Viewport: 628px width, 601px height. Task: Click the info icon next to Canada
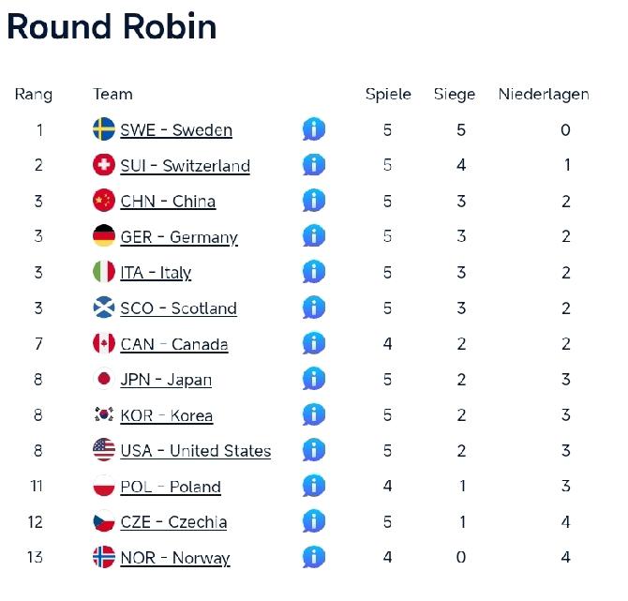(x=314, y=343)
